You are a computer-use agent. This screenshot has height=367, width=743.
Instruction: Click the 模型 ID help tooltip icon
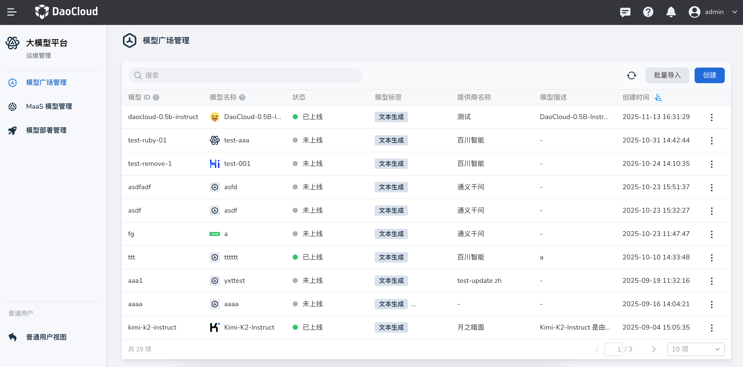coord(156,97)
